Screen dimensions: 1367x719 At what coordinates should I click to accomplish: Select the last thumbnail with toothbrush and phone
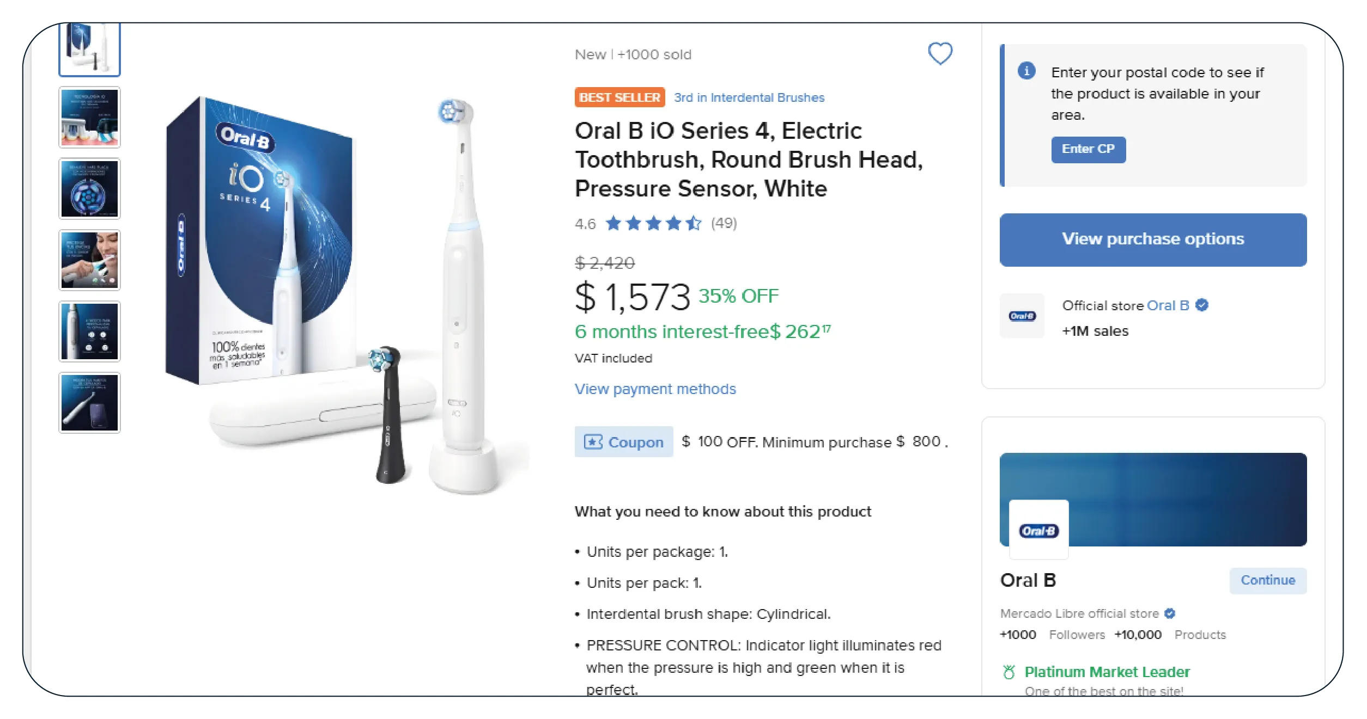point(89,403)
